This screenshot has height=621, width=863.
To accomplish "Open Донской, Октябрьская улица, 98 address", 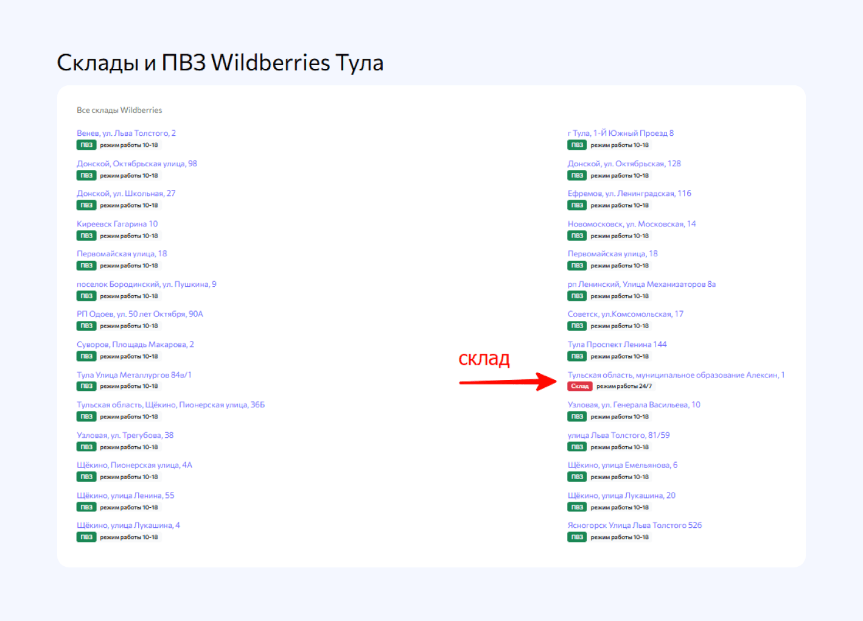I will 137,164.
